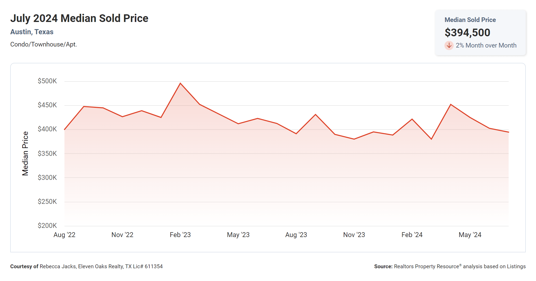536x281 pixels.
Task: Click the $500K y-axis label
Action: tap(47, 81)
